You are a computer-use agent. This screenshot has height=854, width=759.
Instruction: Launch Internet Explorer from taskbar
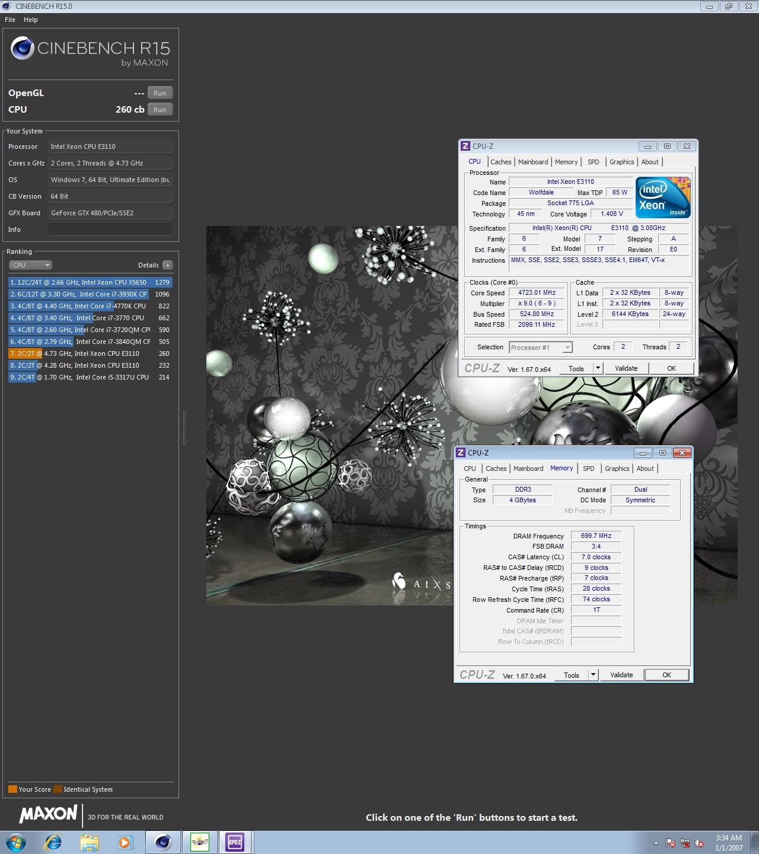(x=53, y=842)
